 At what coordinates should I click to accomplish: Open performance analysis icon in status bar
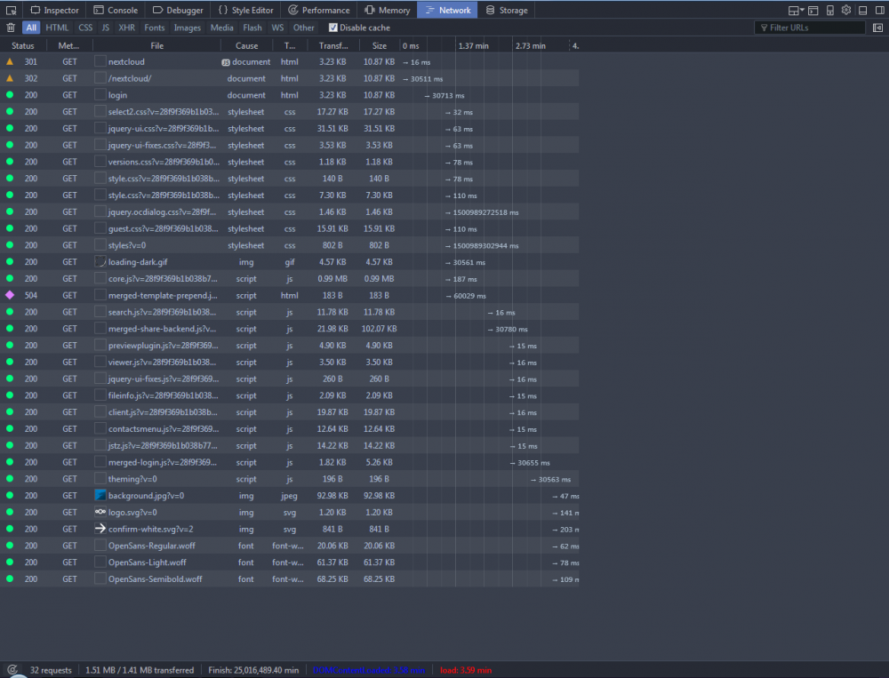[12, 669]
